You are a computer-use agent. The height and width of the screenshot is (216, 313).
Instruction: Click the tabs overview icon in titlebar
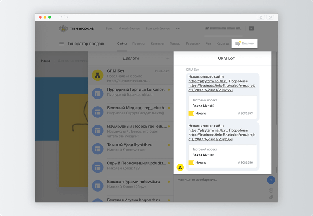click(270, 17)
